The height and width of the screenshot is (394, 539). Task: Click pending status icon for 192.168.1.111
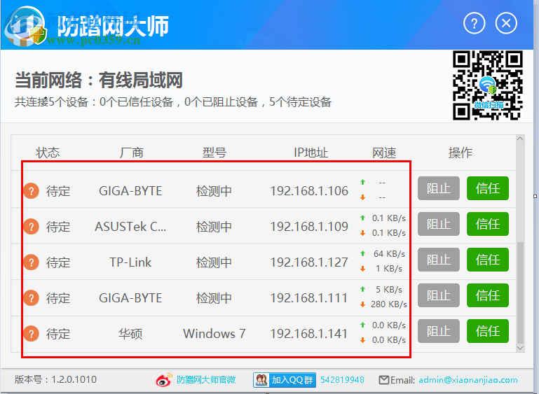[32, 298]
